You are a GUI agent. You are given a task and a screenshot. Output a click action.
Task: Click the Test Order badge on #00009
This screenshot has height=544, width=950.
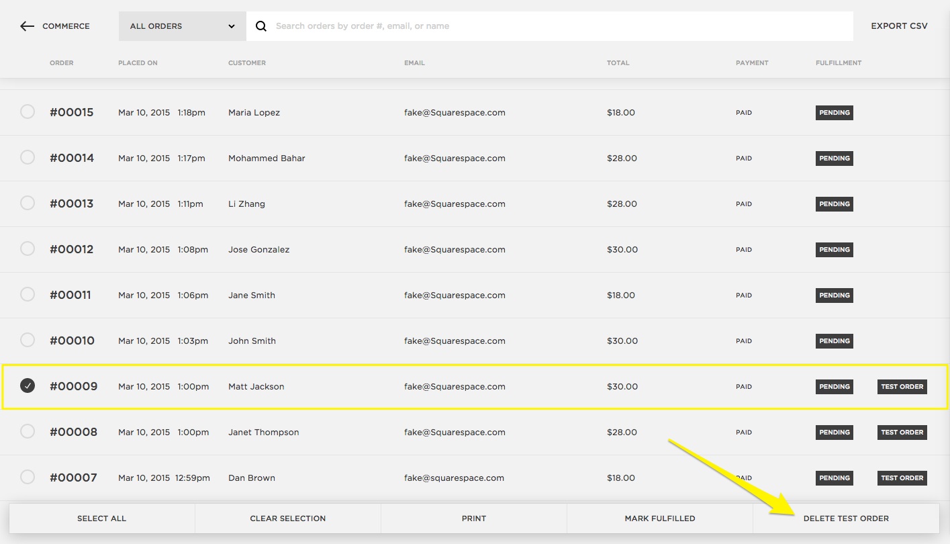(902, 387)
